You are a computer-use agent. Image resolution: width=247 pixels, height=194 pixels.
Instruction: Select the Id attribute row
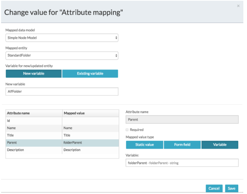(62, 121)
